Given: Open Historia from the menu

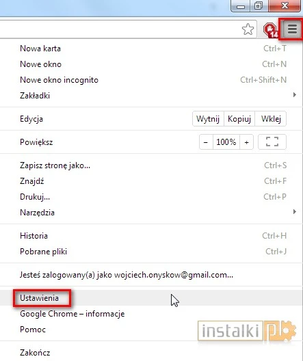Looking at the screenshot, I should coord(151,236).
